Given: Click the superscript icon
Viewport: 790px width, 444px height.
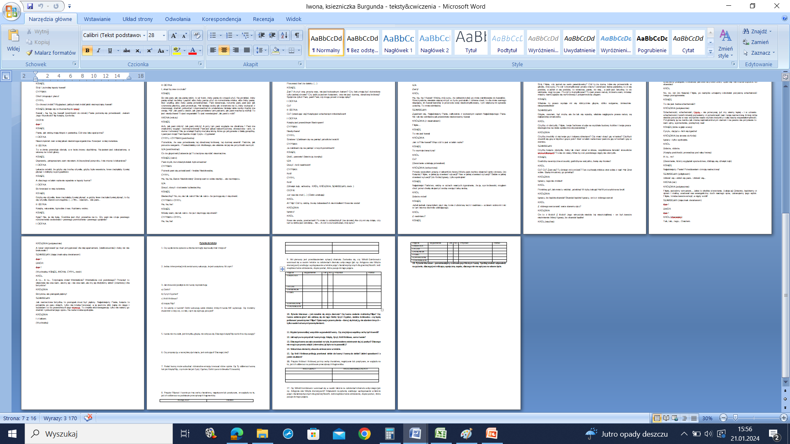Looking at the screenshot, I should coord(149,51).
